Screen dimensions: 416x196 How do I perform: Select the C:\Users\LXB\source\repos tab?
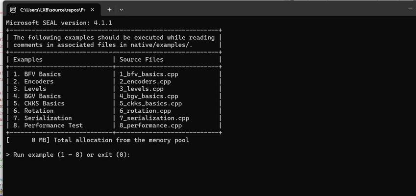coord(53,10)
